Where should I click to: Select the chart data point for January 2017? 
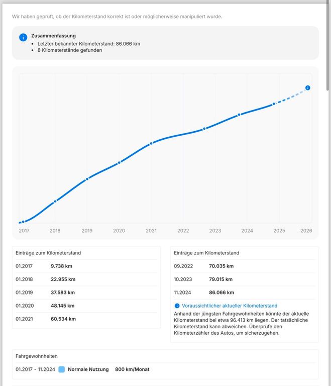(23, 222)
